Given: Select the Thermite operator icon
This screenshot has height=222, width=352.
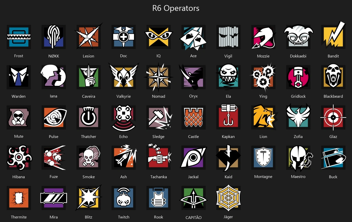Looking at the screenshot, I should (x=19, y=198).
